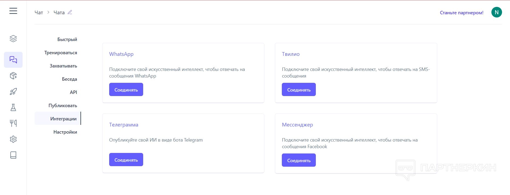Screen dimensions: 510x195
Task: Click the pencil edit icon beside Чата
Action: 70,12
